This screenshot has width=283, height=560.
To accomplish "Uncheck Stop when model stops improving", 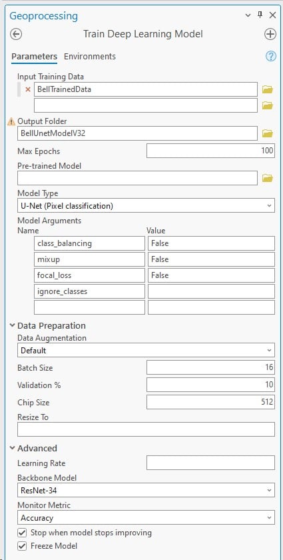I will 22,533.
